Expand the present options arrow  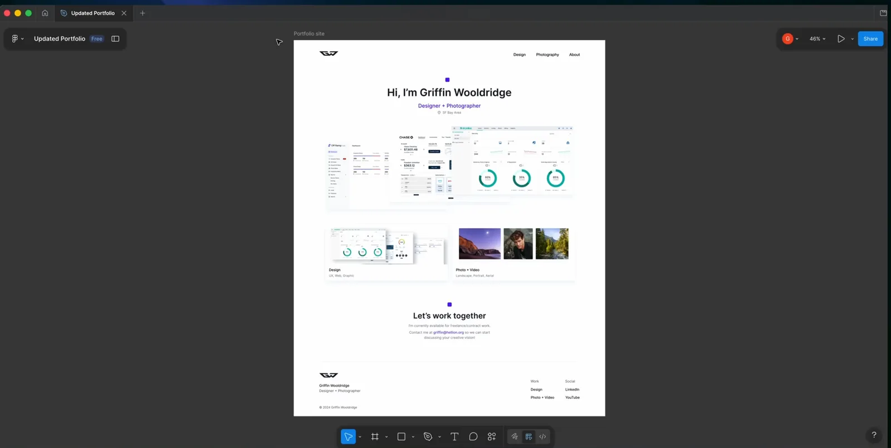[x=852, y=39]
